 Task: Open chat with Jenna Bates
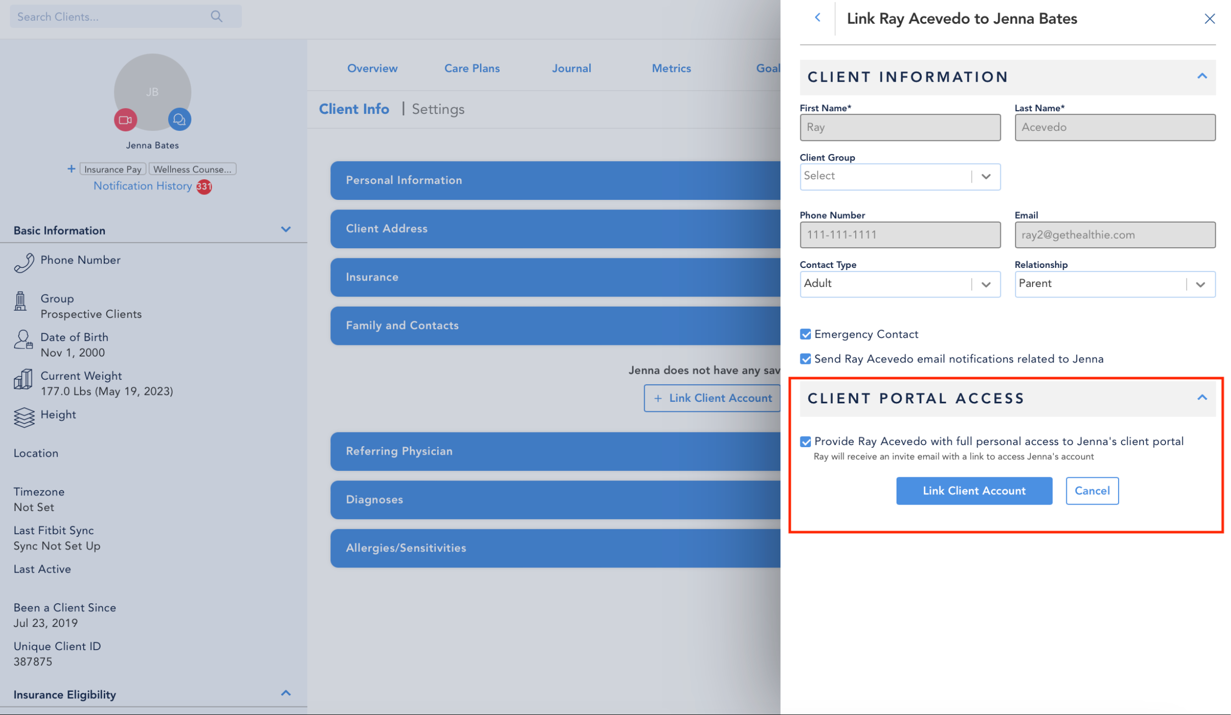(x=179, y=119)
